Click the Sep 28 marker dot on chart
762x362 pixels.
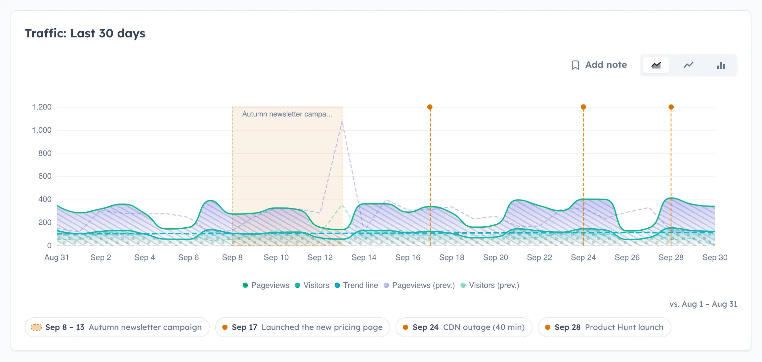(671, 107)
